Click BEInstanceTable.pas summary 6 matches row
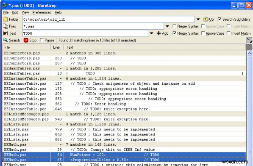This screenshot has width=253, height=166. coord(124,78)
